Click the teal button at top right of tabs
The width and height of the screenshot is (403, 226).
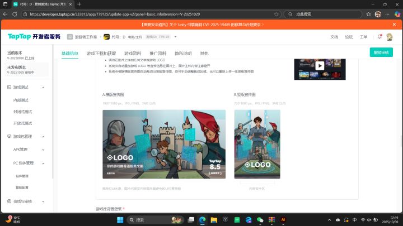(x=381, y=52)
